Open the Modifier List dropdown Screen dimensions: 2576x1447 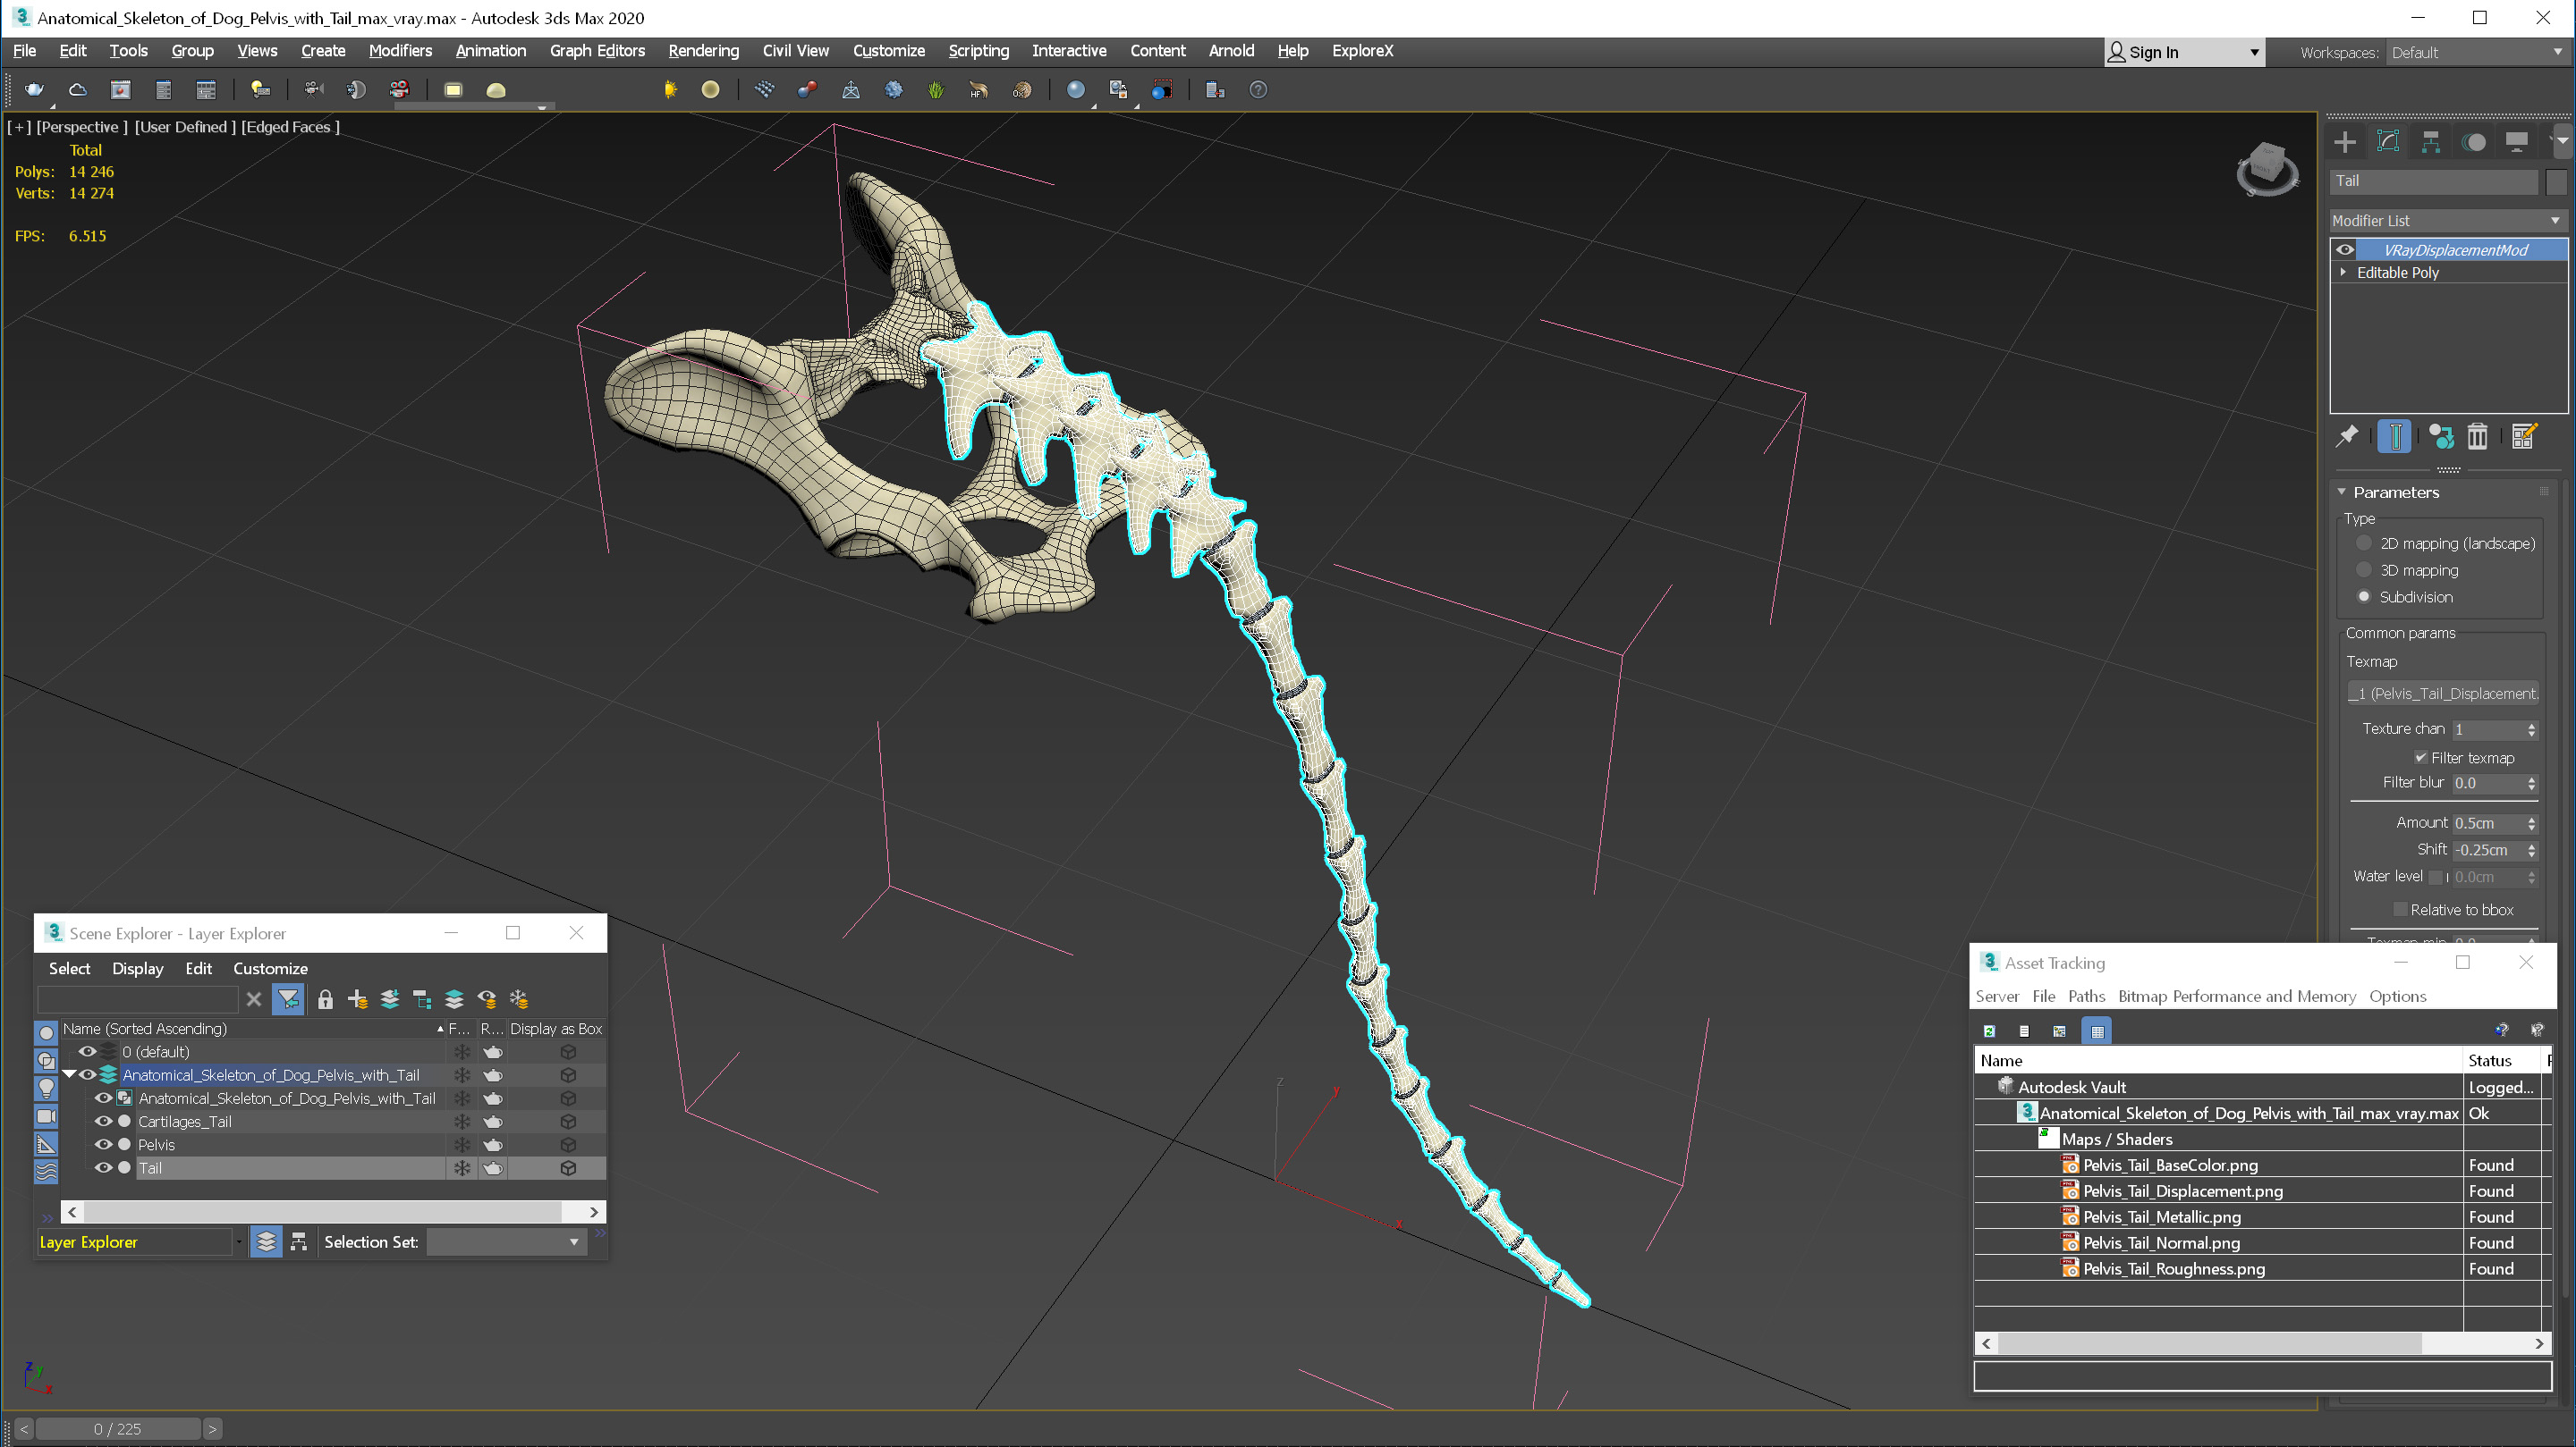[2447, 221]
